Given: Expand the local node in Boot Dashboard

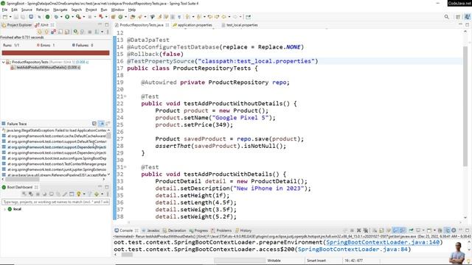Looking at the screenshot, I should point(4,209).
